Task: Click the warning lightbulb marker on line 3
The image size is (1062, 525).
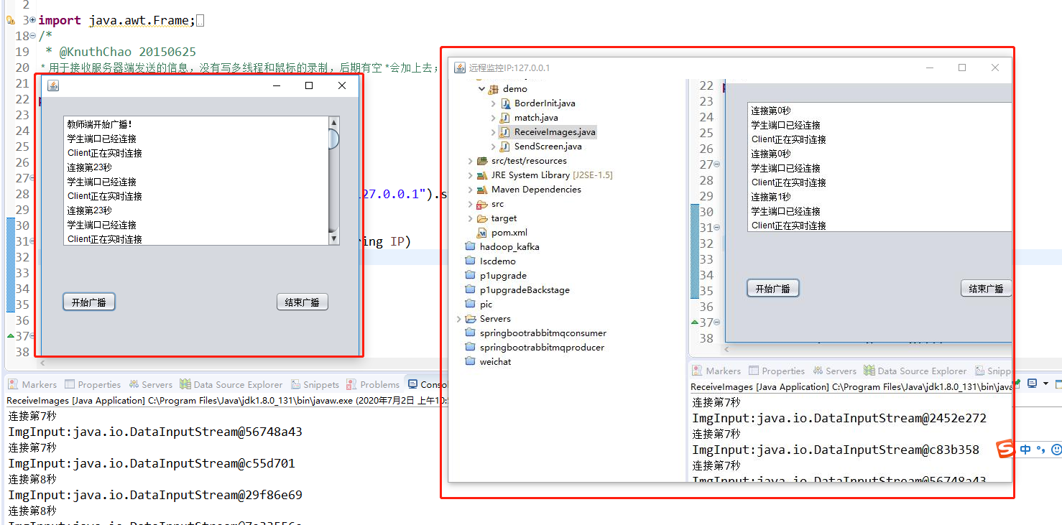Action: click(10, 21)
